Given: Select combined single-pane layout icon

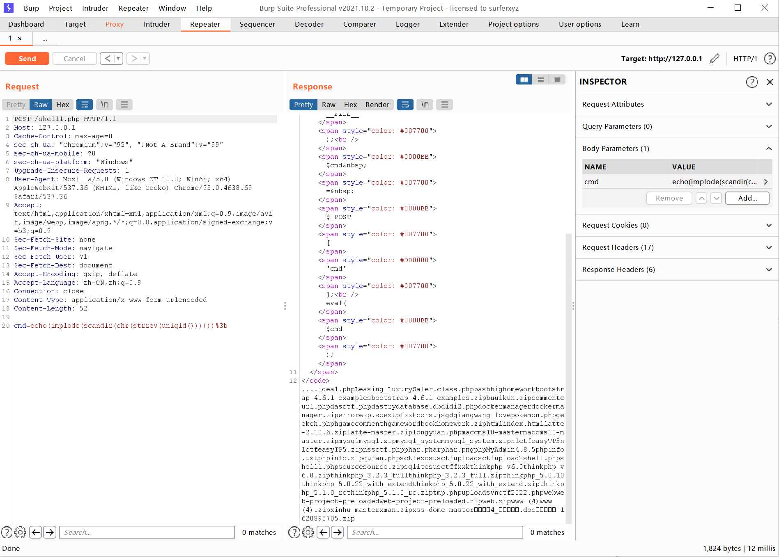Looking at the screenshot, I should [x=557, y=80].
